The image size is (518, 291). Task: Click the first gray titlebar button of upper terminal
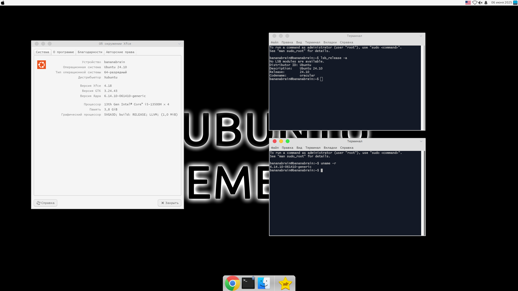[274, 36]
